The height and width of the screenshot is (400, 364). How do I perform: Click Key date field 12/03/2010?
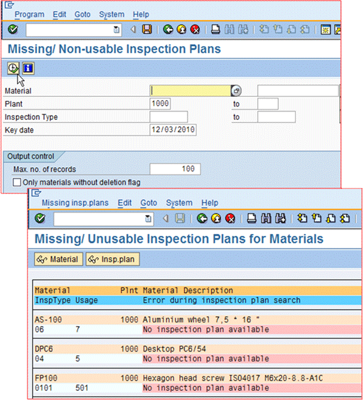[173, 130]
